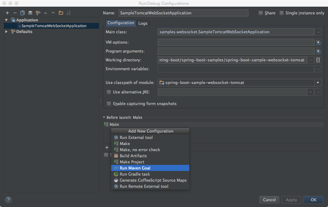328x207 pixels.
Task: Click into the Name input field
Action: coord(183,13)
